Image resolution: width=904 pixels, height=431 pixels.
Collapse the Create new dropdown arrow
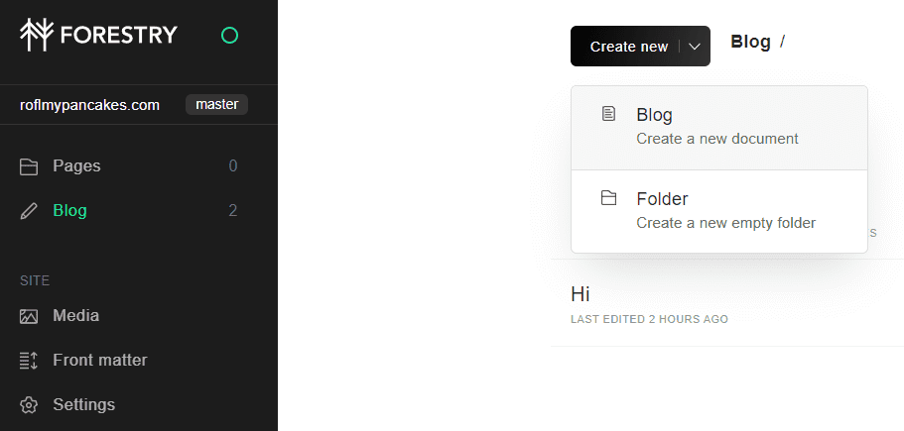tap(695, 47)
